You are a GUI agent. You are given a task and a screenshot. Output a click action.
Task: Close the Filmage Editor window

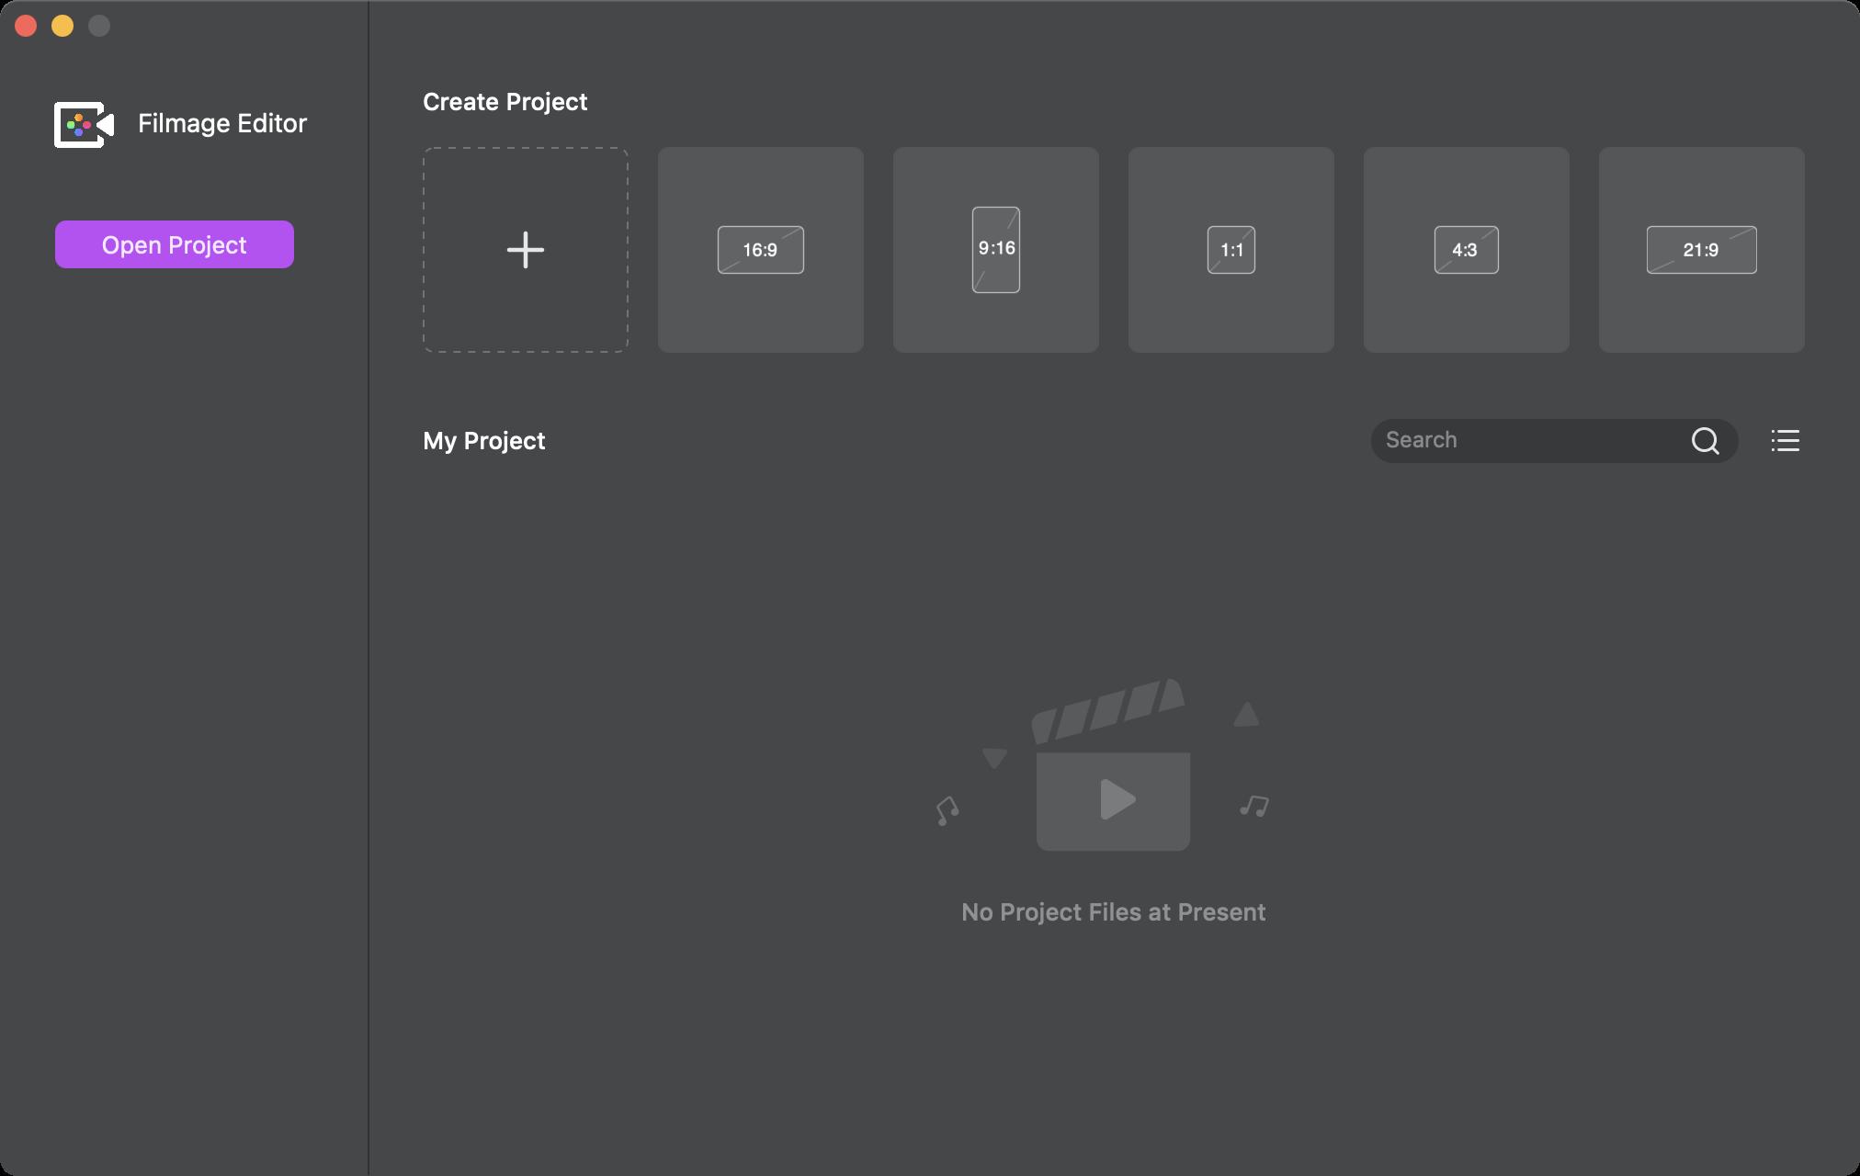coord(26,26)
